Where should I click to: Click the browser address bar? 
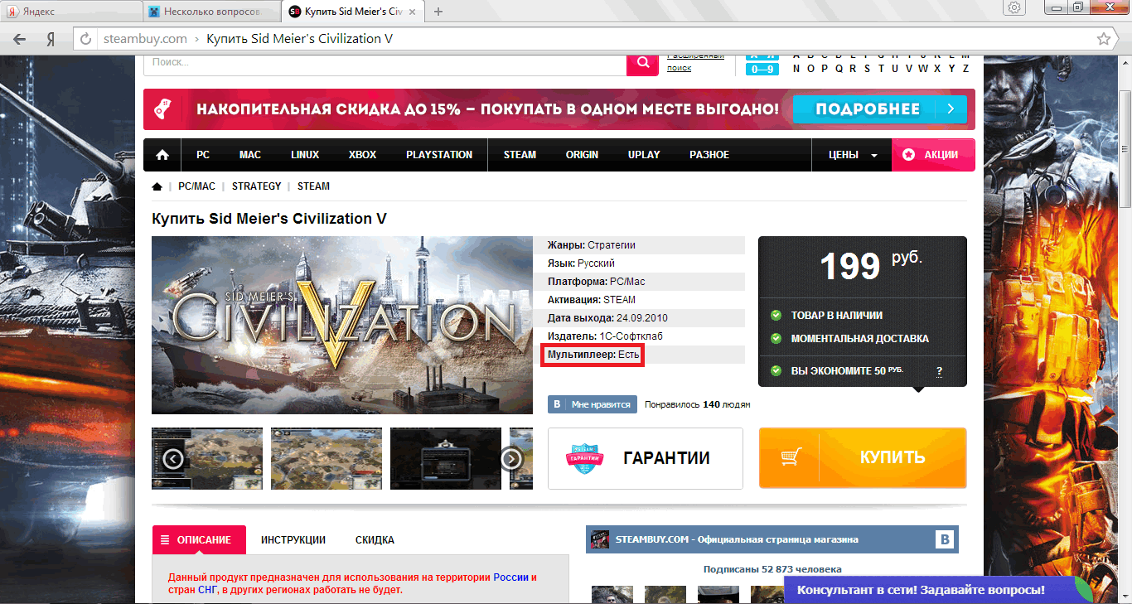pos(595,39)
